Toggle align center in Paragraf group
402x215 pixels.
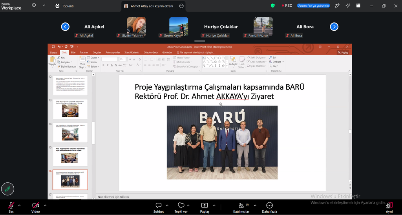150,66
